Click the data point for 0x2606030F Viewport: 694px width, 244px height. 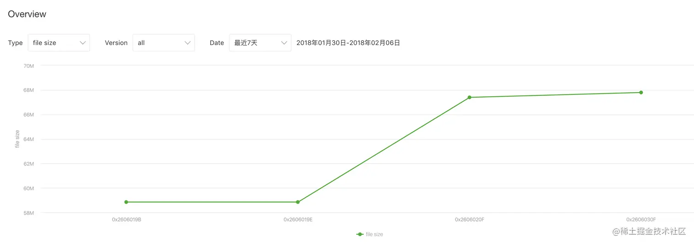(x=641, y=93)
